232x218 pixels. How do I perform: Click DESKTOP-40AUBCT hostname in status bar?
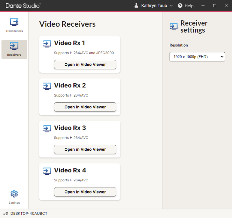tap(29, 214)
